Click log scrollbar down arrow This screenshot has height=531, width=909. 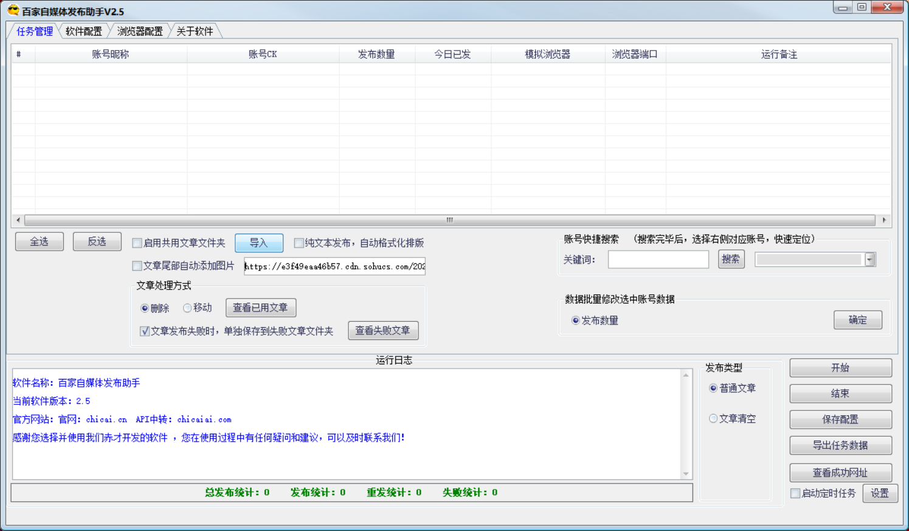pyautogui.click(x=686, y=473)
